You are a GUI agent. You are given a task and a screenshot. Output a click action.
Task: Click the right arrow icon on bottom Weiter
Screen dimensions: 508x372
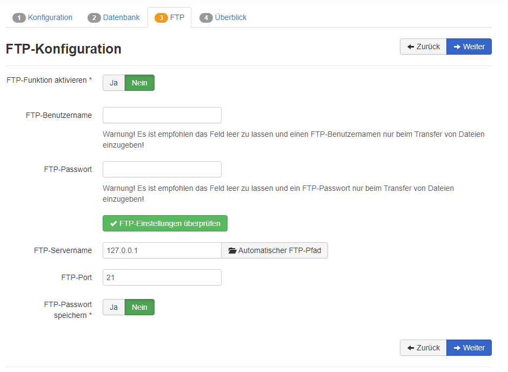457,348
